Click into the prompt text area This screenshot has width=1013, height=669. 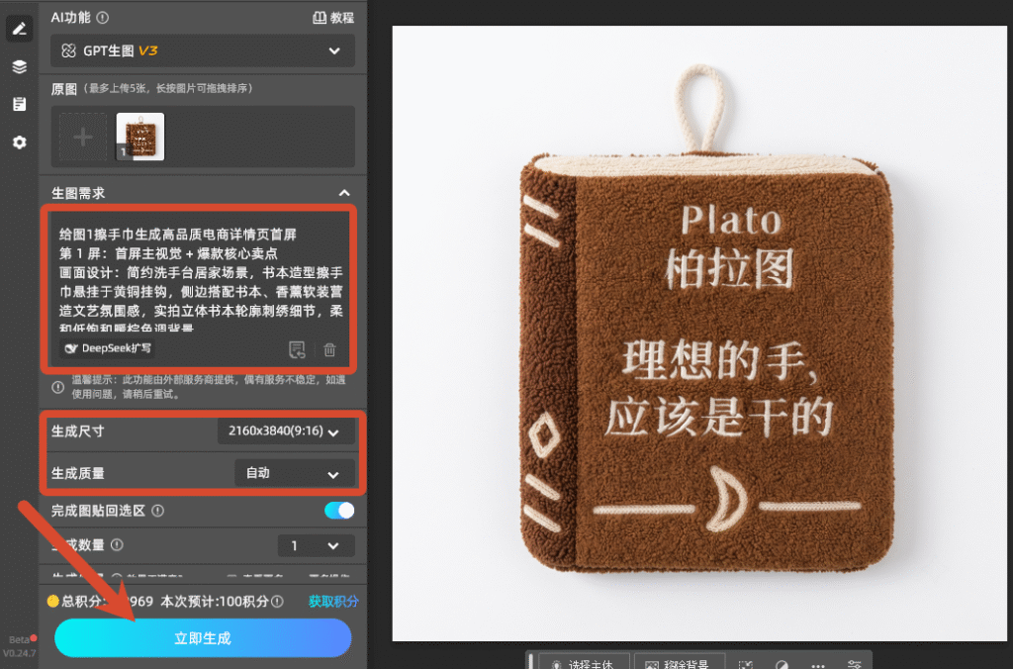click(200, 280)
